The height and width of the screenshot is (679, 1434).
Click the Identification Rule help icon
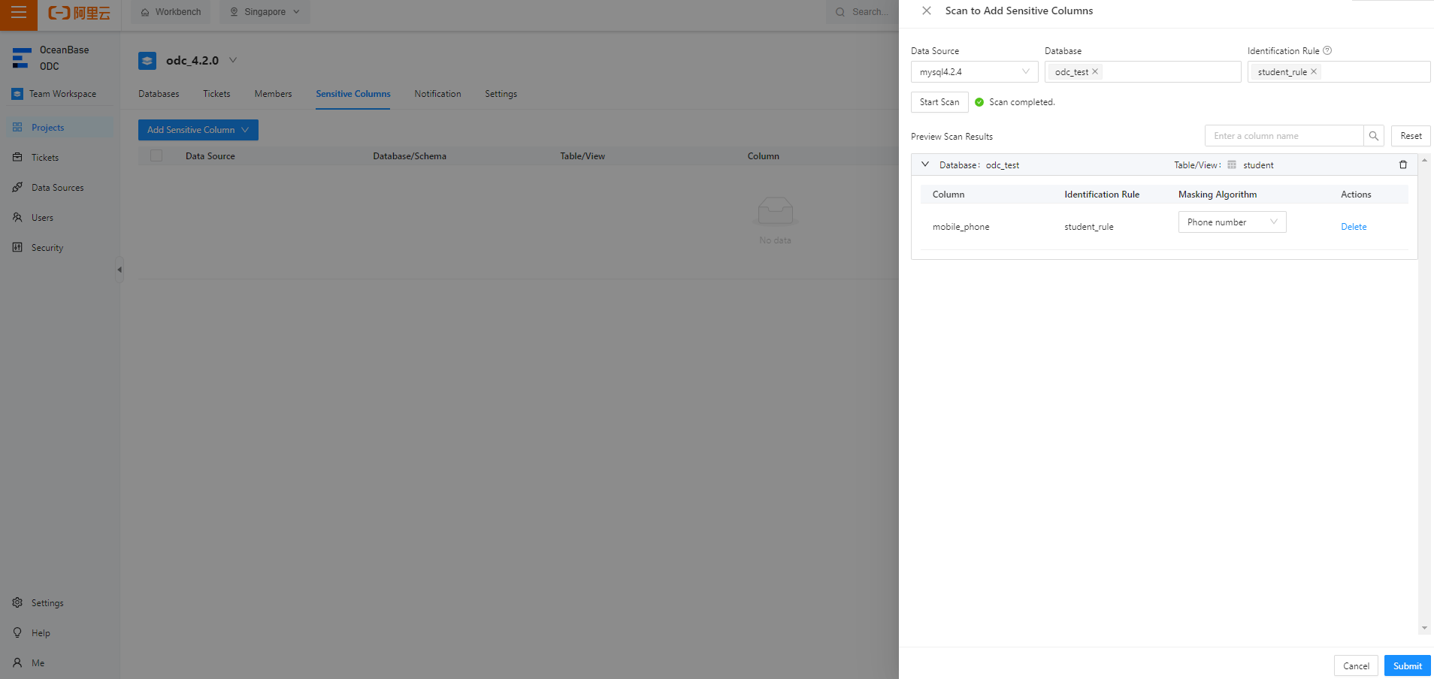pyautogui.click(x=1327, y=50)
